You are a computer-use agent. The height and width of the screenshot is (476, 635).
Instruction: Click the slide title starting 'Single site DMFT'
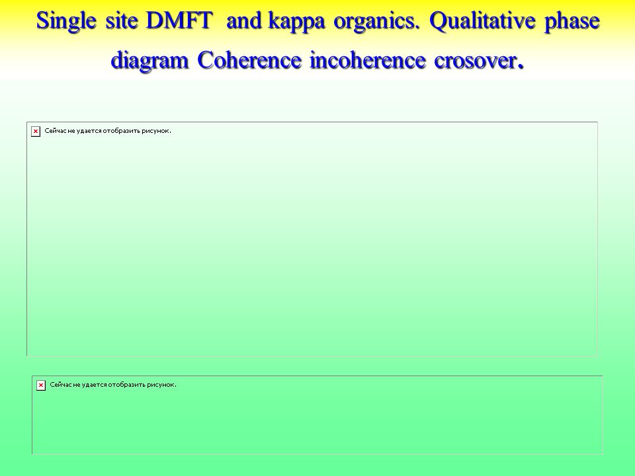click(317, 40)
